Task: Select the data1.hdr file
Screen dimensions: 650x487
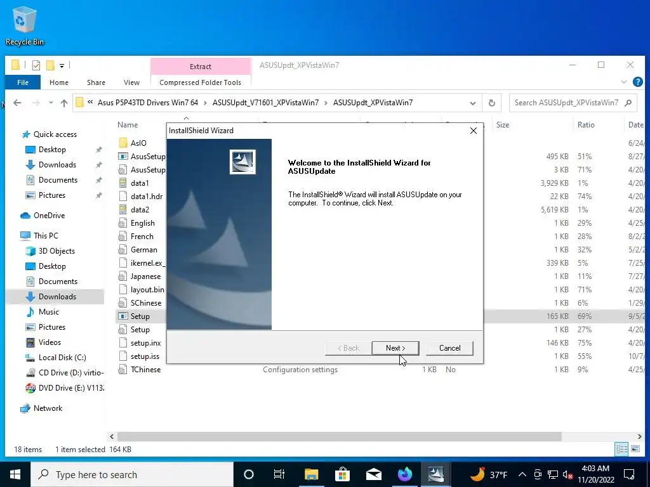Action: [x=147, y=197]
